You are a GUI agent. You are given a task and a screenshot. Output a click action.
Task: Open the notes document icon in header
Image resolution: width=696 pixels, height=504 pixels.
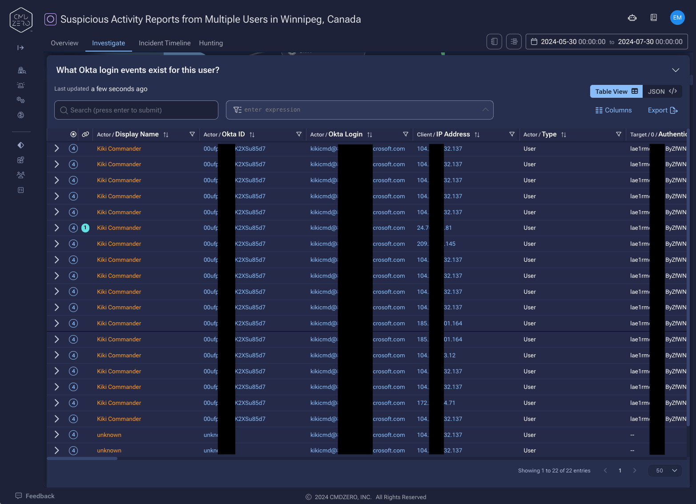(x=654, y=18)
